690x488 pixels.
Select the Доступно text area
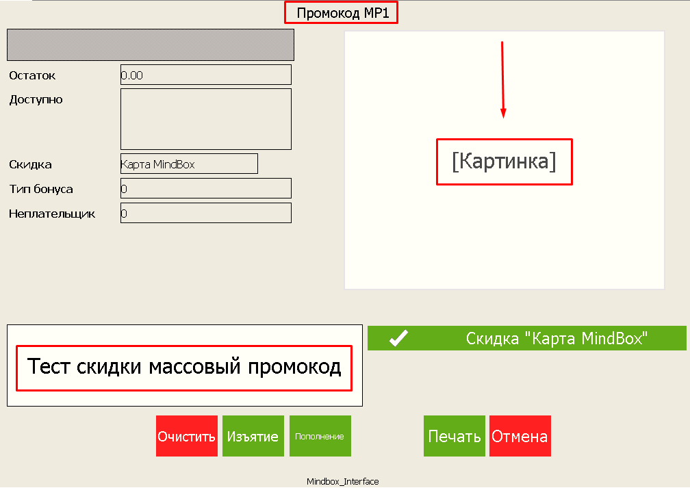pos(205,118)
